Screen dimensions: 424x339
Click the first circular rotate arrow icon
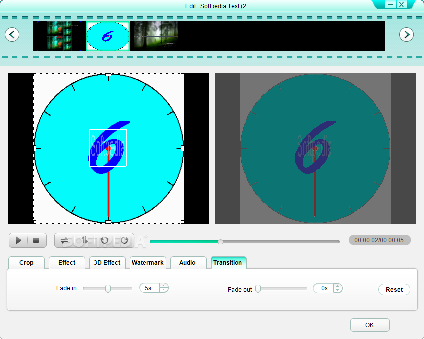(104, 240)
